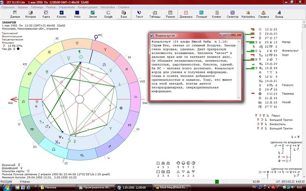Image resolution: width=306 pixels, height=191 pixels.
Task: Open the Разное menu in menu bar
Action: tap(50, 7)
